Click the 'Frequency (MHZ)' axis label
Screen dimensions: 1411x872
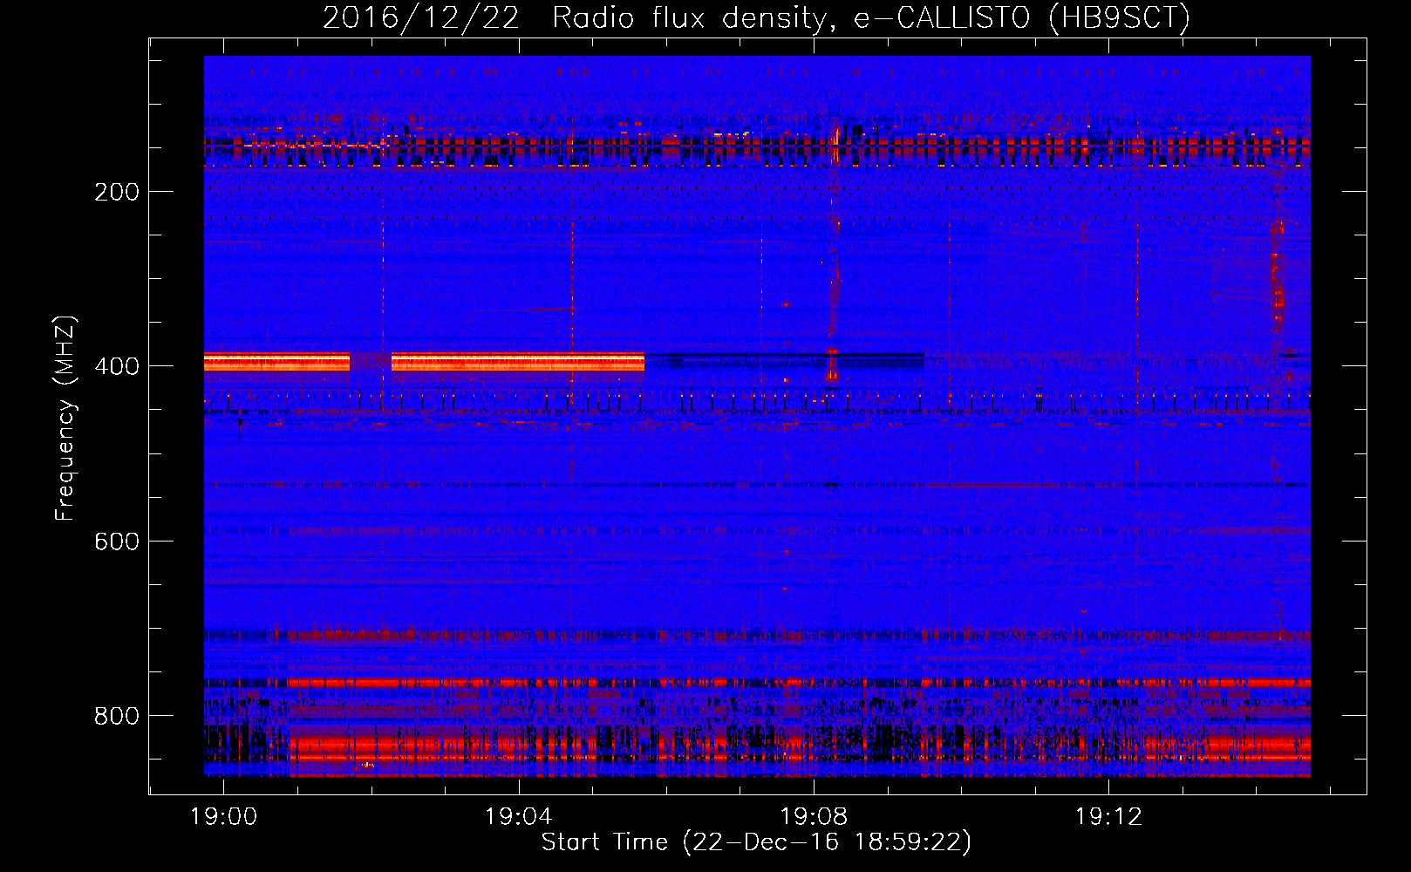click(x=65, y=418)
